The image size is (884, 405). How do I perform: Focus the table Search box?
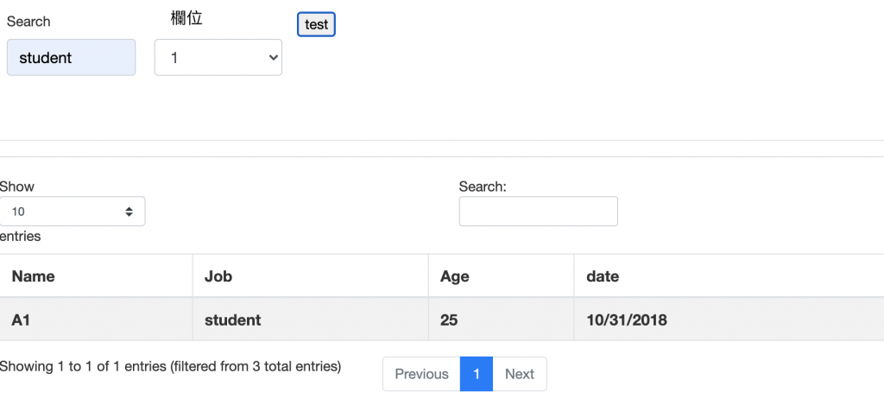[x=538, y=212]
